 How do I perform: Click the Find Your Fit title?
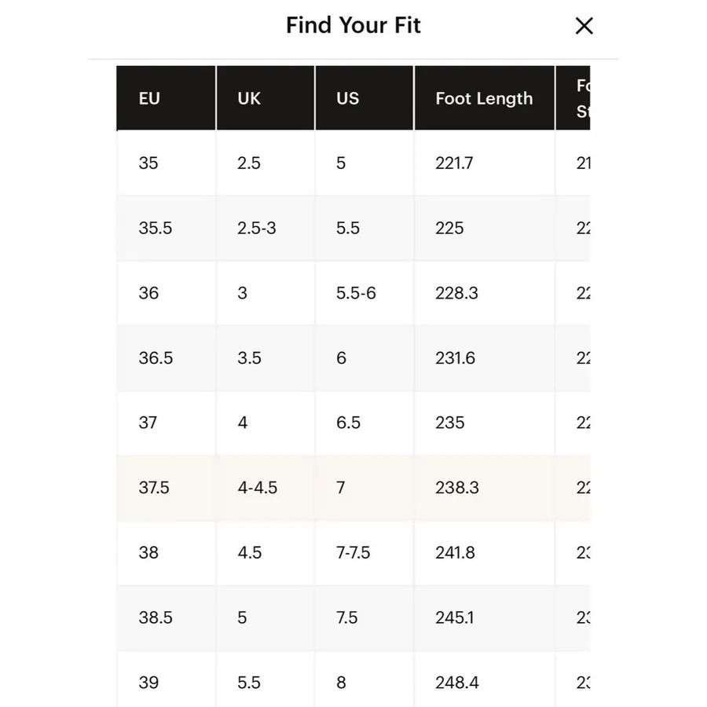(x=353, y=25)
